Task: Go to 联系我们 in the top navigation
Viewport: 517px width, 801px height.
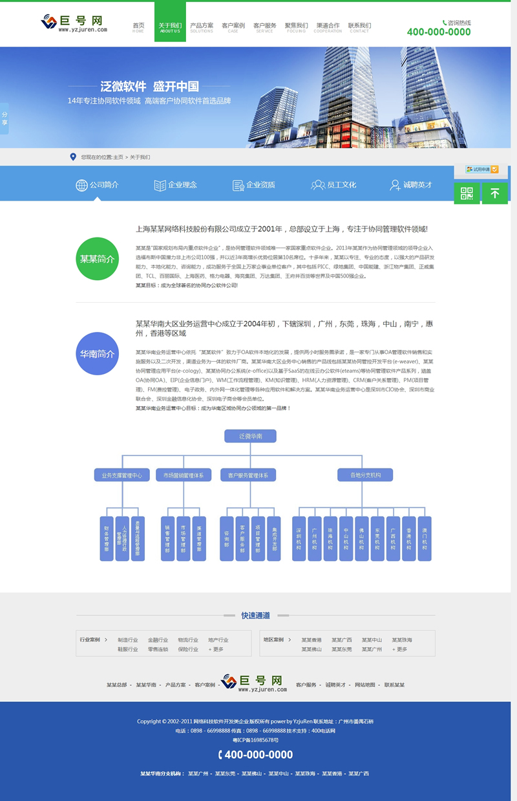Action: [359, 27]
